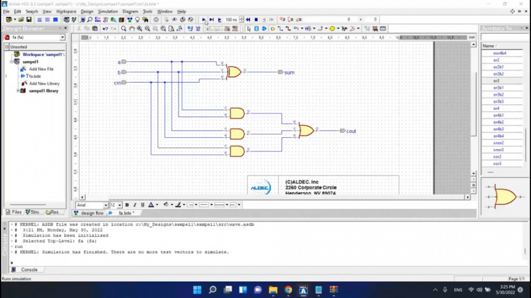Click the Paste clipboard icon

coord(94,28)
